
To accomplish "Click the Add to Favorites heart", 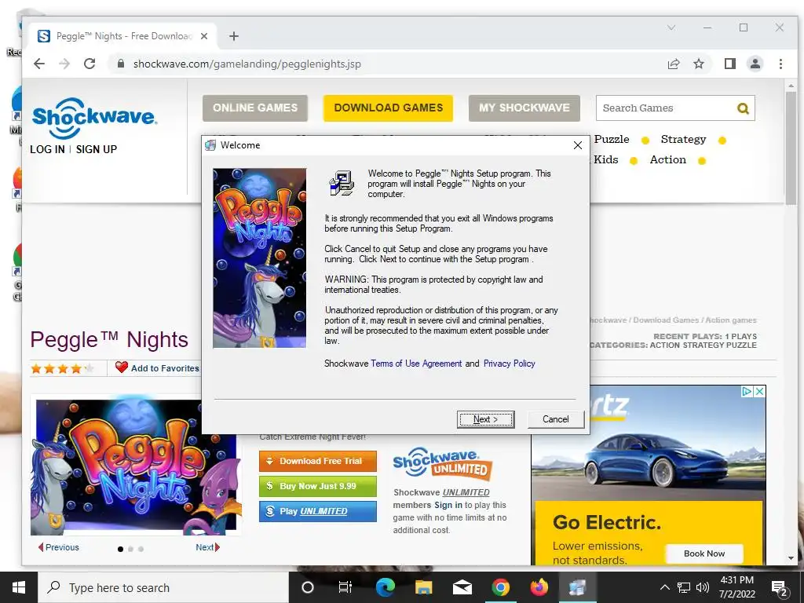I will [x=121, y=367].
